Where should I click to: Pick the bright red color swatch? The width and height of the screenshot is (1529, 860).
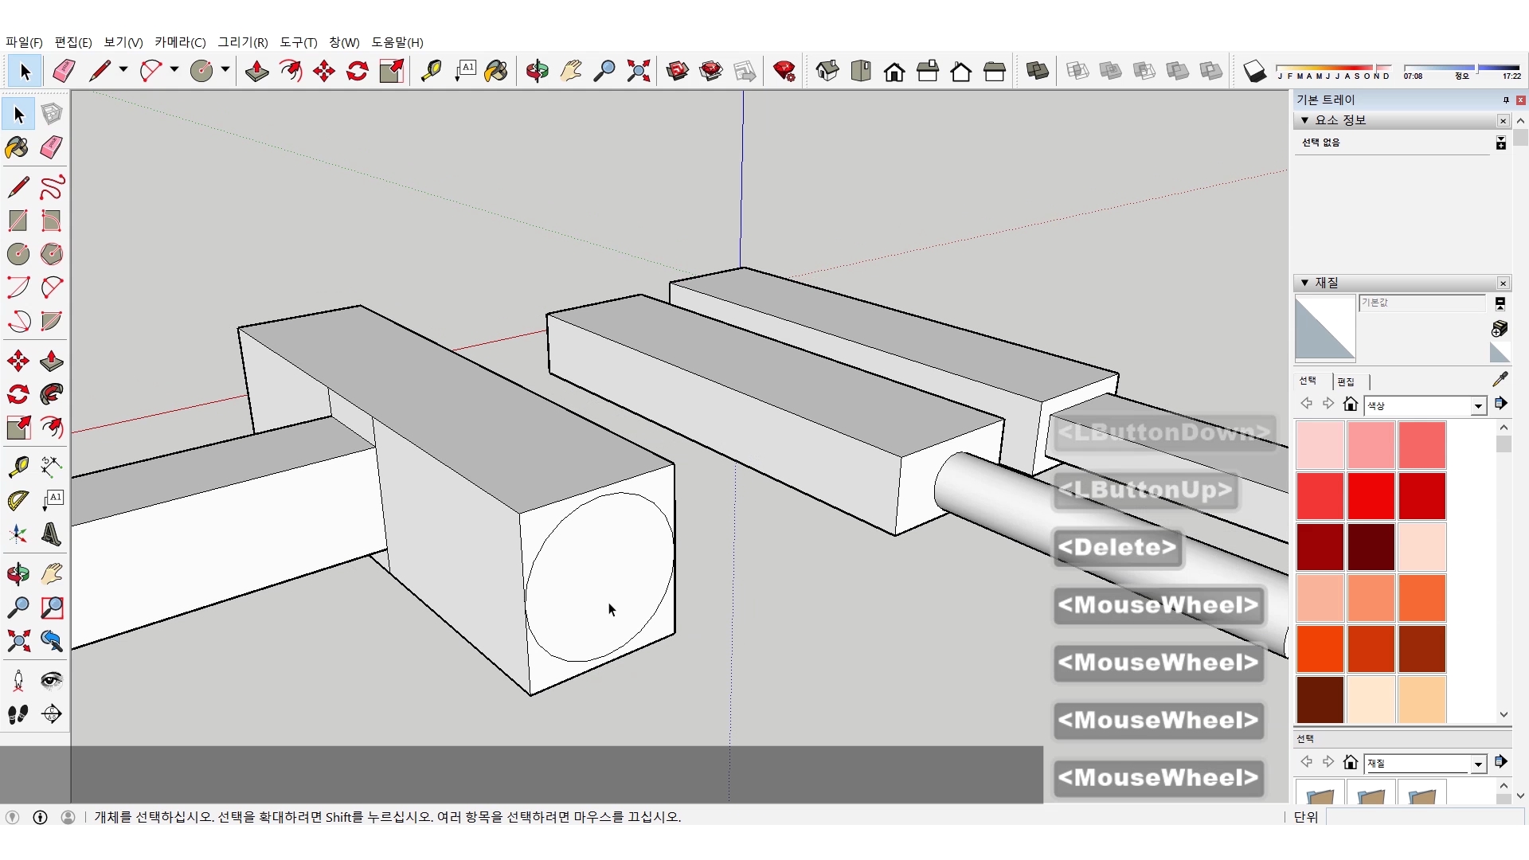click(1371, 495)
